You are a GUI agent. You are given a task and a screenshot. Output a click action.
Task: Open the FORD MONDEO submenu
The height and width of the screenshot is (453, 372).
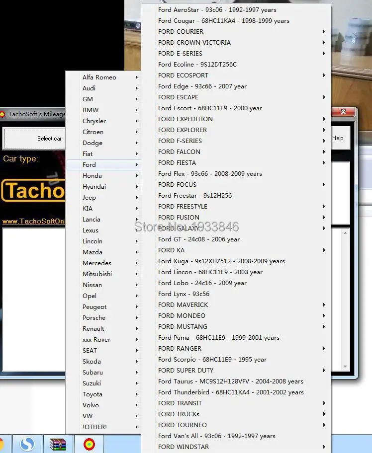point(236,316)
